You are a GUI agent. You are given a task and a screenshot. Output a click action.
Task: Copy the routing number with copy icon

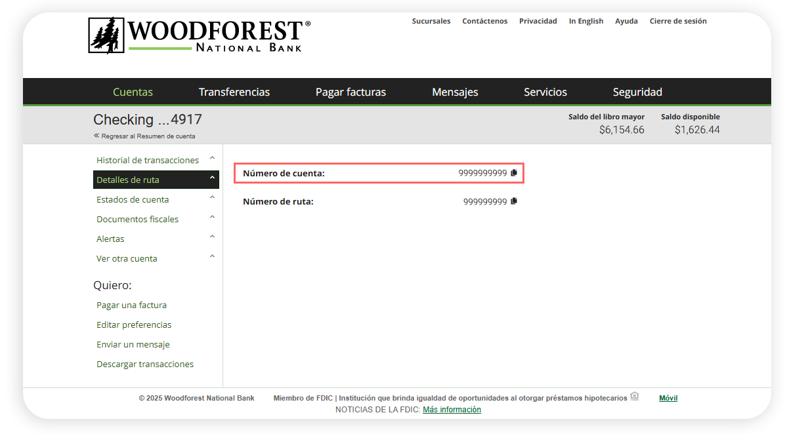pos(514,201)
